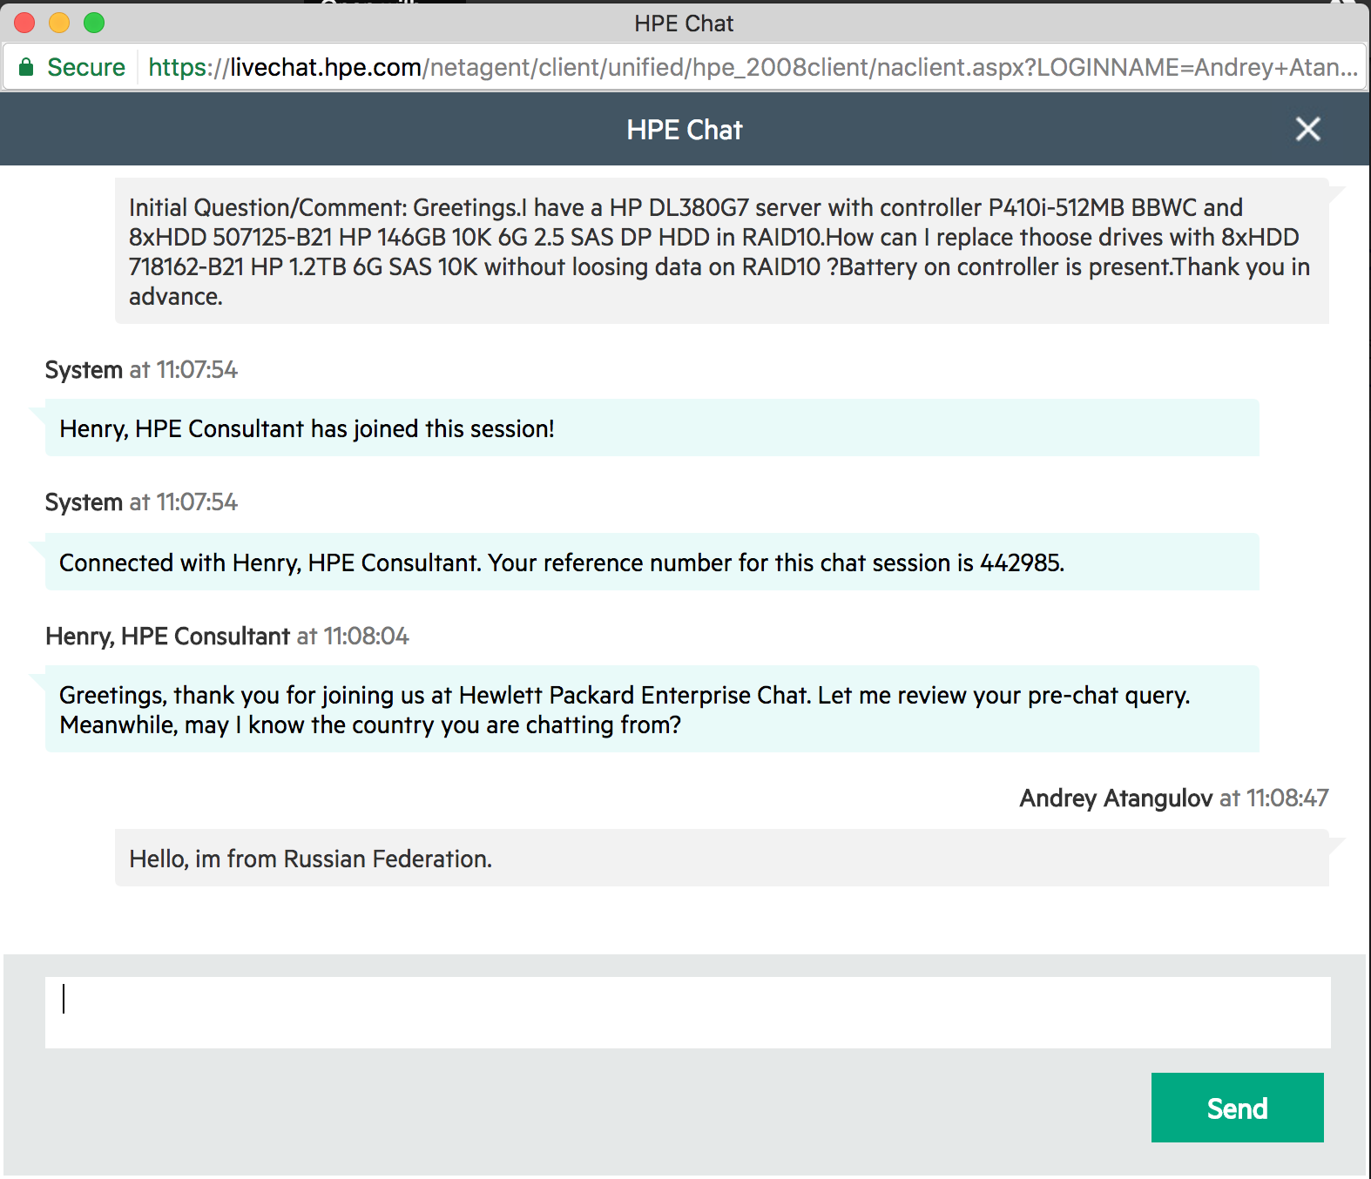Click the 'Andrey Atangulov at 11:08:47' sender label

(1174, 798)
